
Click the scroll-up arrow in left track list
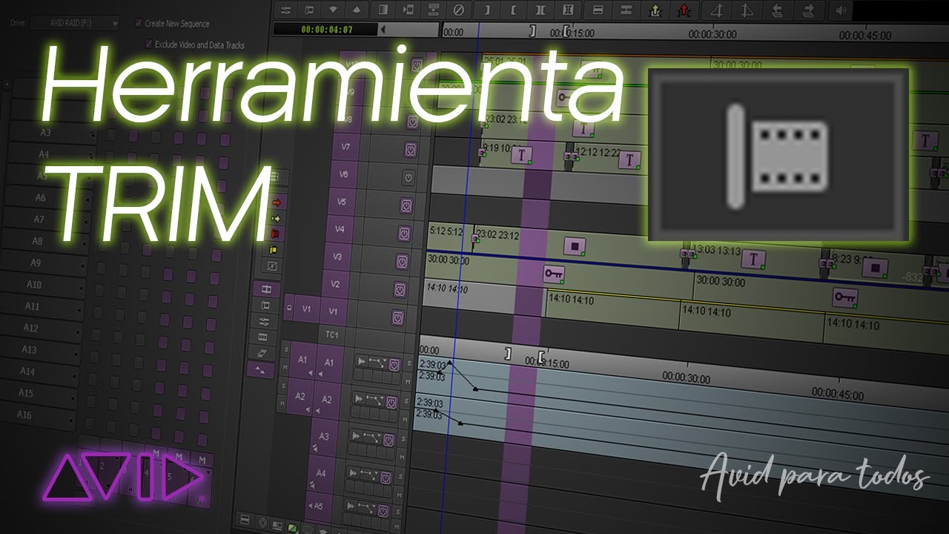point(7,84)
